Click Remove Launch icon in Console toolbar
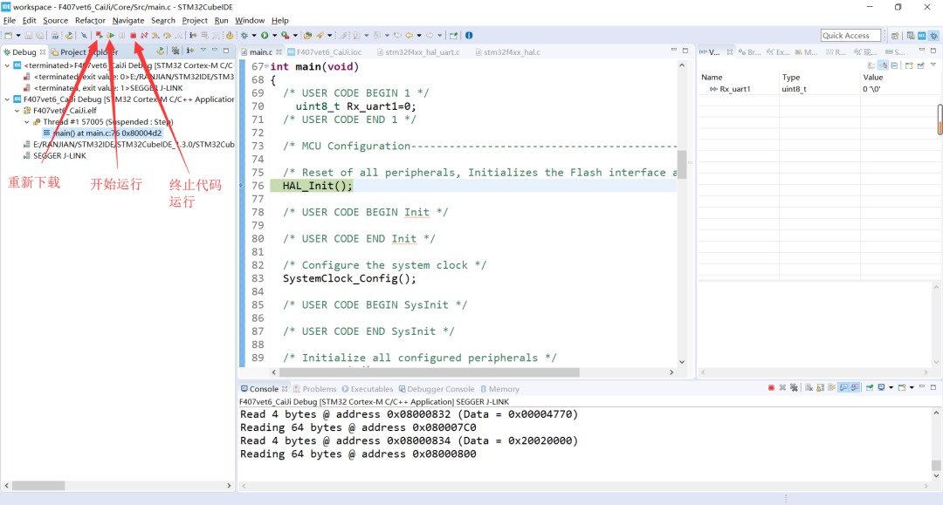943x505 pixels. (782, 388)
